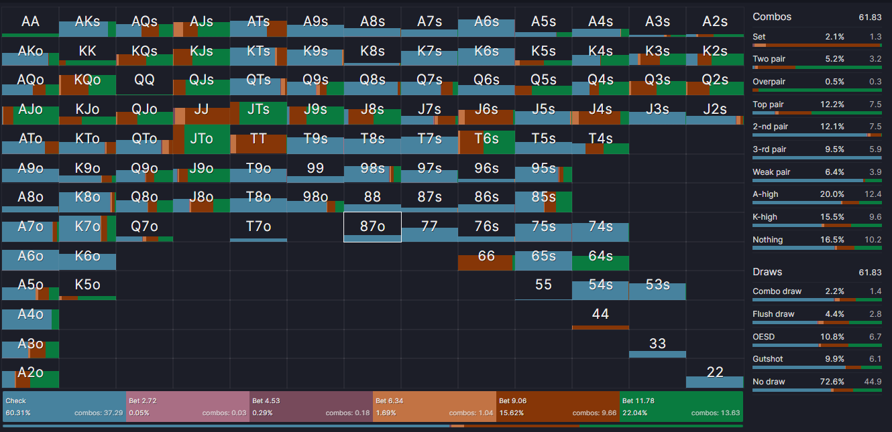Click the pocket 55 cell
This screenshot has width=892, height=432.
[543, 285]
